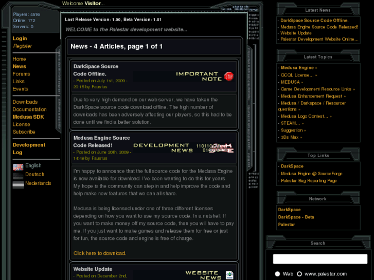
Task: Open the 'MEDUSA »' topic
Action: (x=292, y=82)
